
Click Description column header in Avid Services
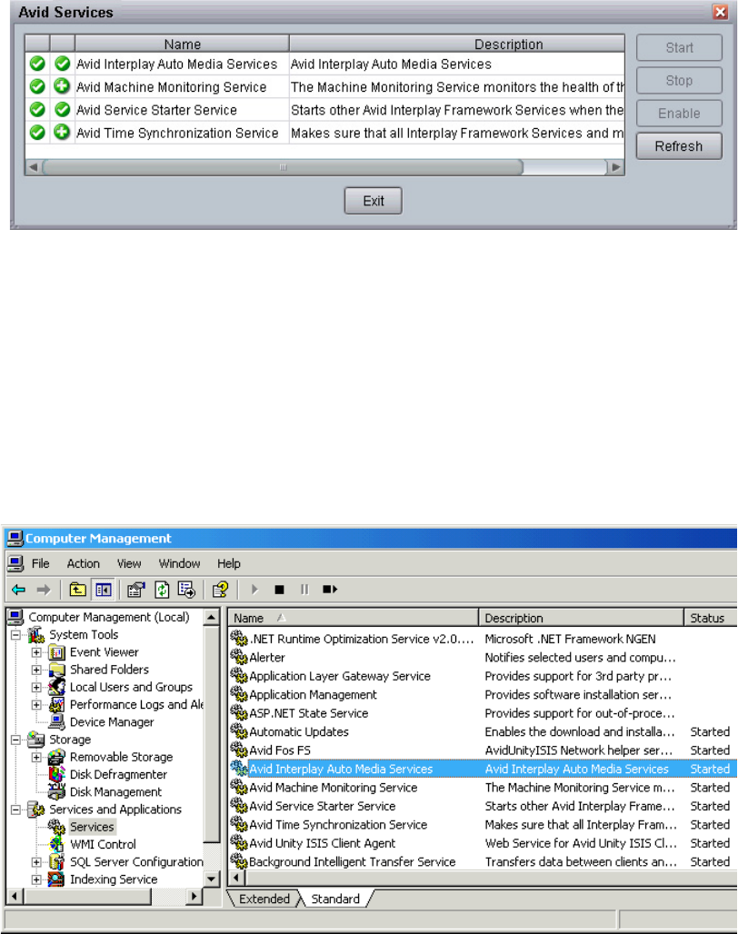(x=457, y=45)
